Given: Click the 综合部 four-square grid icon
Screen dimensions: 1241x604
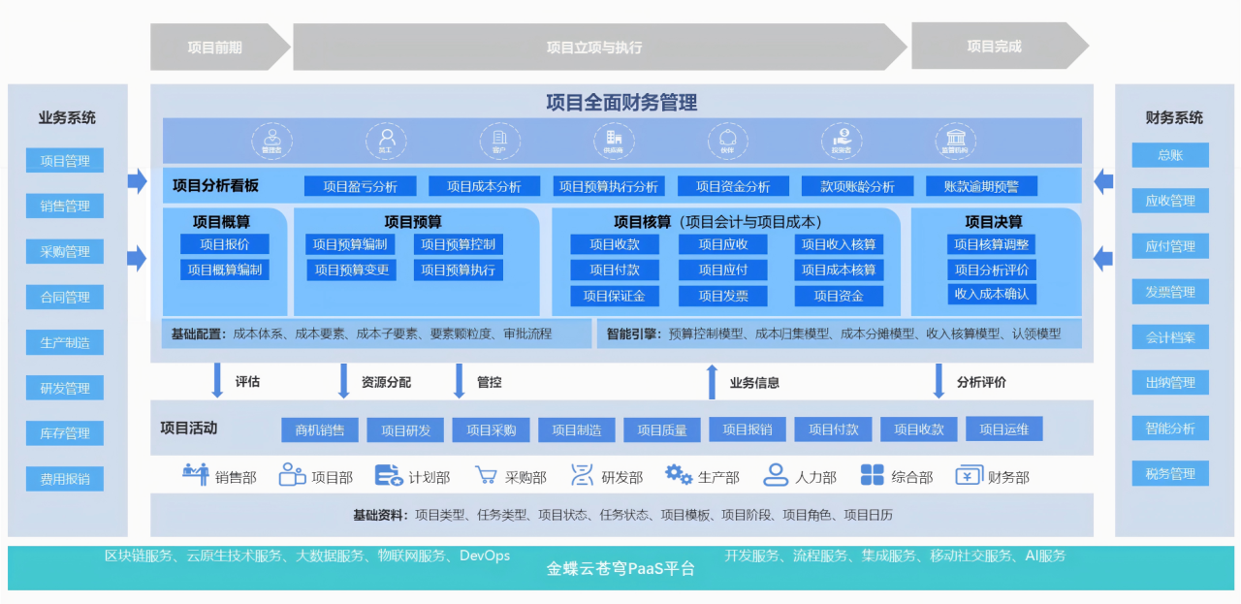Looking at the screenshot, I should pyautogui.click(x=872, y=475).
